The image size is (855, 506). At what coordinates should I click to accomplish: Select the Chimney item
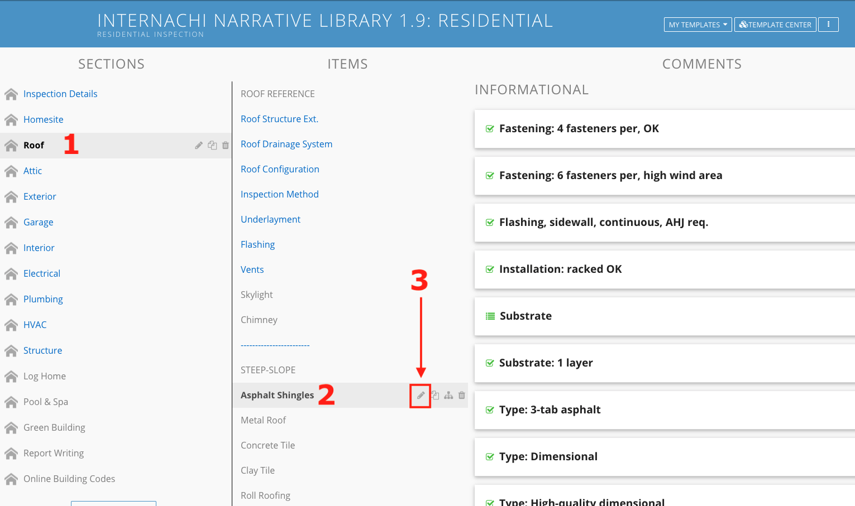coord(259,320)
